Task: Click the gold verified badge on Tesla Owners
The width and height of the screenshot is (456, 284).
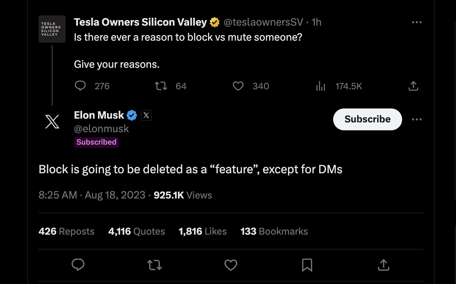Action: click(x=214, y=22)
